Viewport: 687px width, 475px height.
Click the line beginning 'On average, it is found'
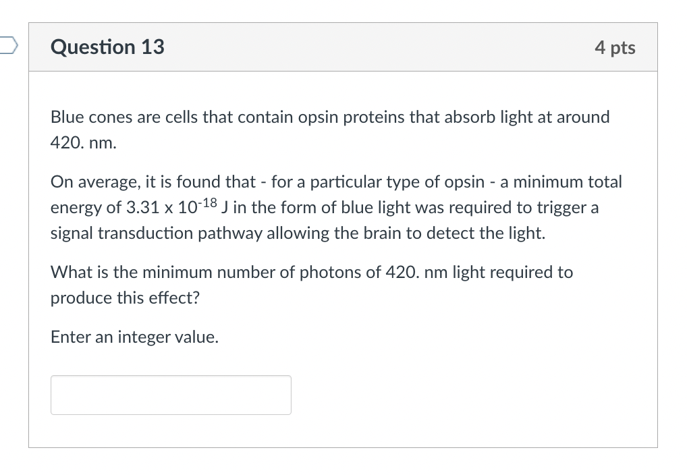(336, 182)
